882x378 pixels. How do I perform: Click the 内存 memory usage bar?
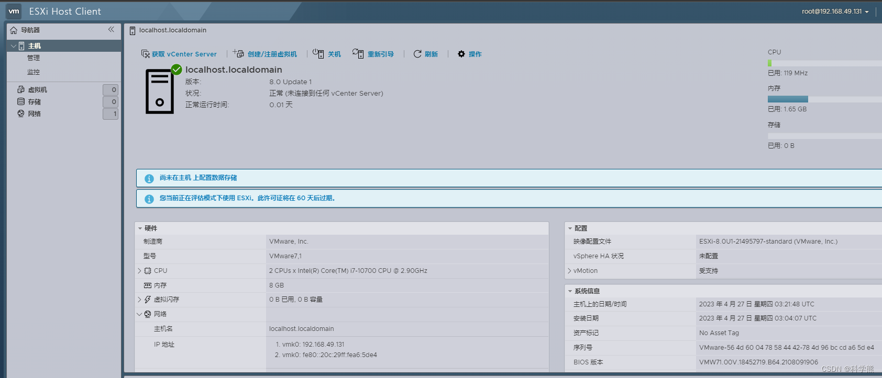[825, 99]
